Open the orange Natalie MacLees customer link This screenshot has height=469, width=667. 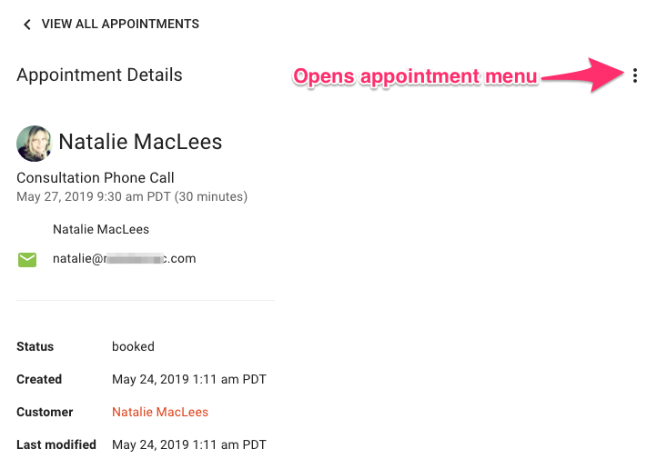point(160,412)
